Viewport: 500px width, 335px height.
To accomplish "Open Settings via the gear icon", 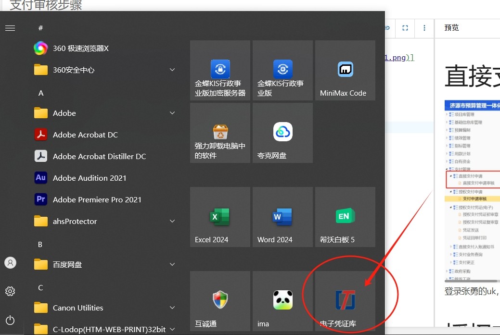I will coord(10,291).
